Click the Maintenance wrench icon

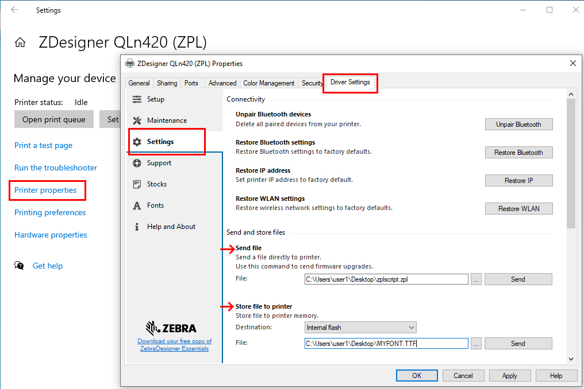[137, 120]
